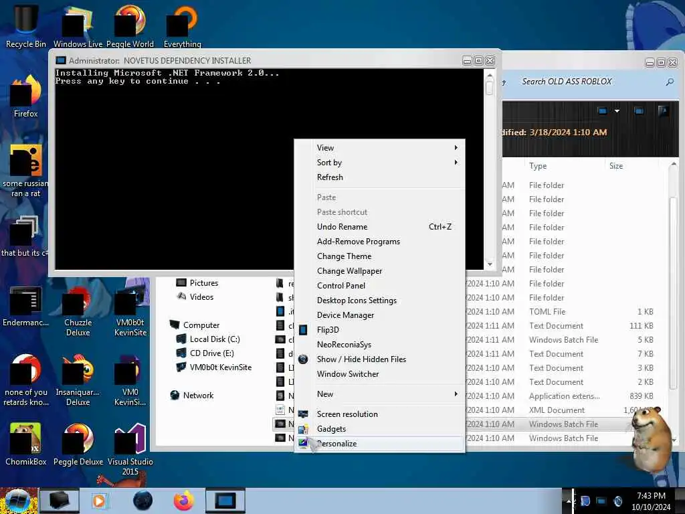Open the Firefox desktop shortcut
685x514 pixels.
[26, 96]
